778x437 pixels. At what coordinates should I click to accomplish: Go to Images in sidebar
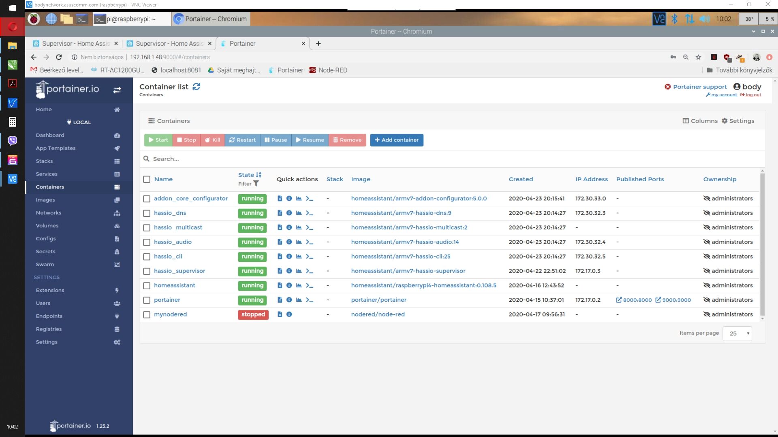pyautogui.click(x=45, y=200)
